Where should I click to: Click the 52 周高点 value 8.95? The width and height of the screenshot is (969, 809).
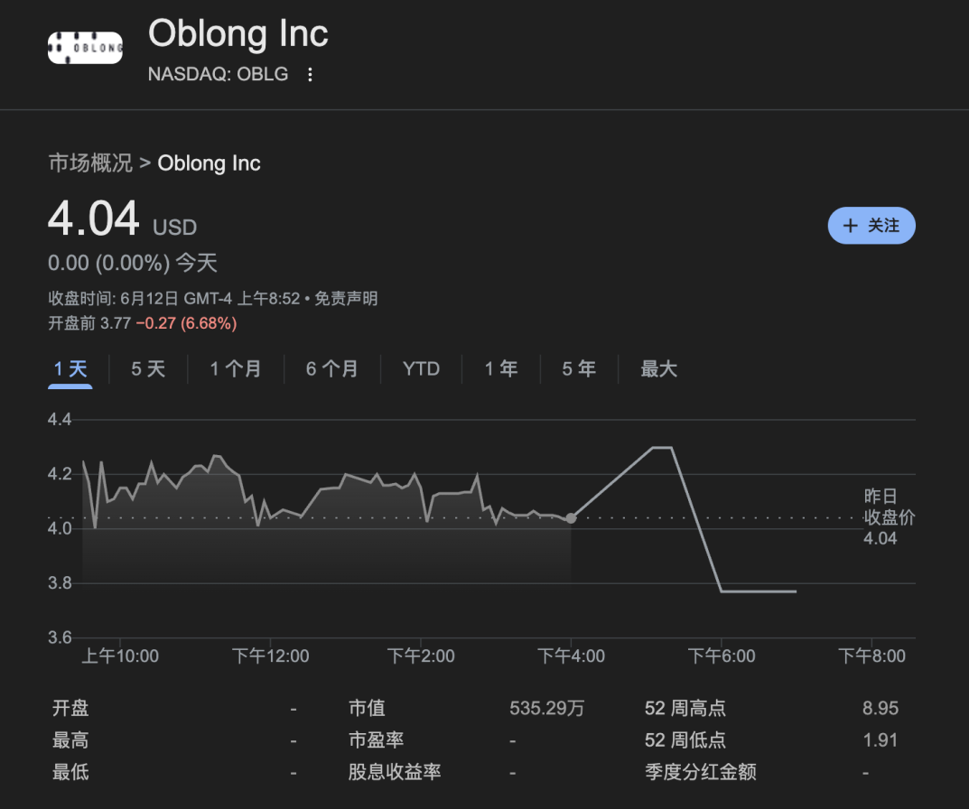(x=880, y=709)
